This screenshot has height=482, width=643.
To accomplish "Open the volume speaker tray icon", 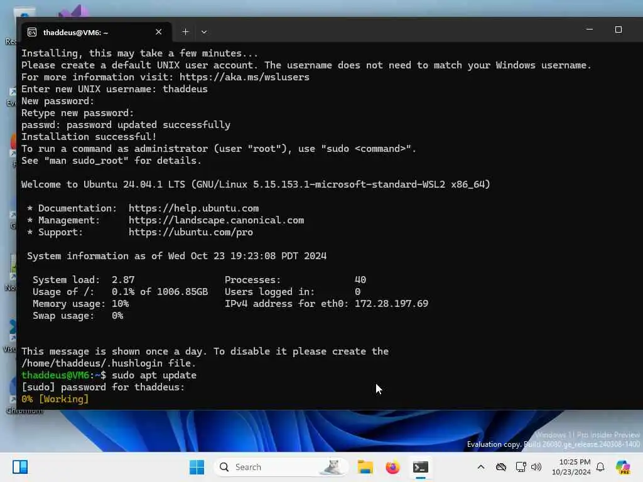I will coord(536,467).
